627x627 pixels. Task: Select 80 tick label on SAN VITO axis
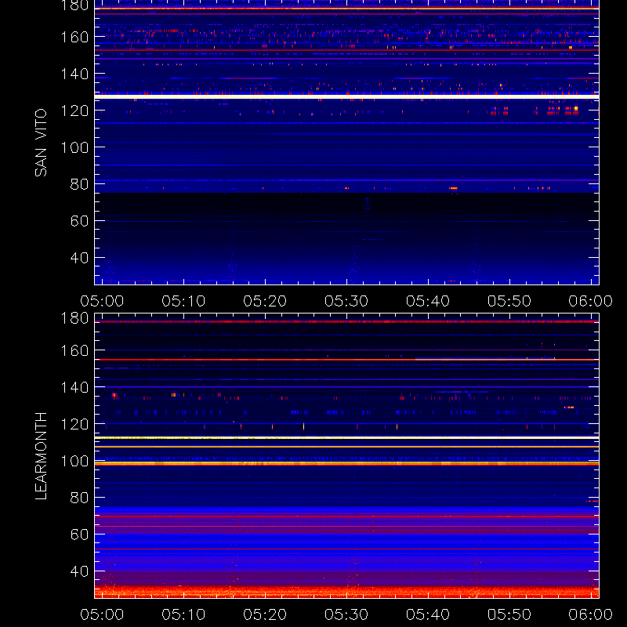[79, 184]
